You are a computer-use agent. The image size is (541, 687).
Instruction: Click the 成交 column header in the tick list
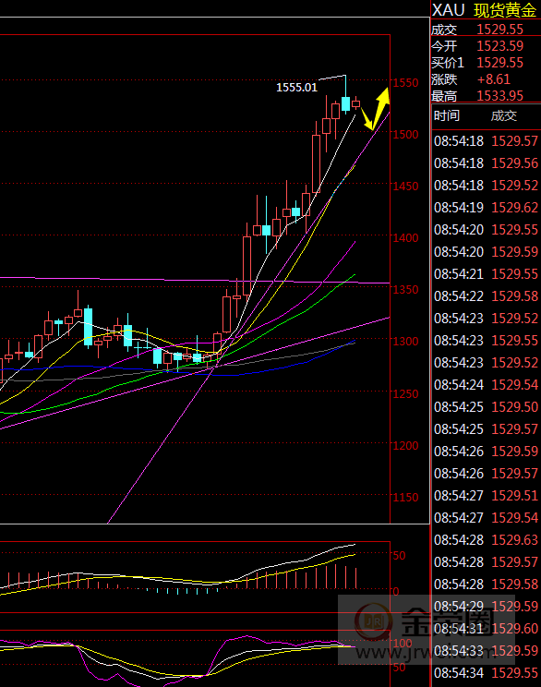(x=504, y=115)
